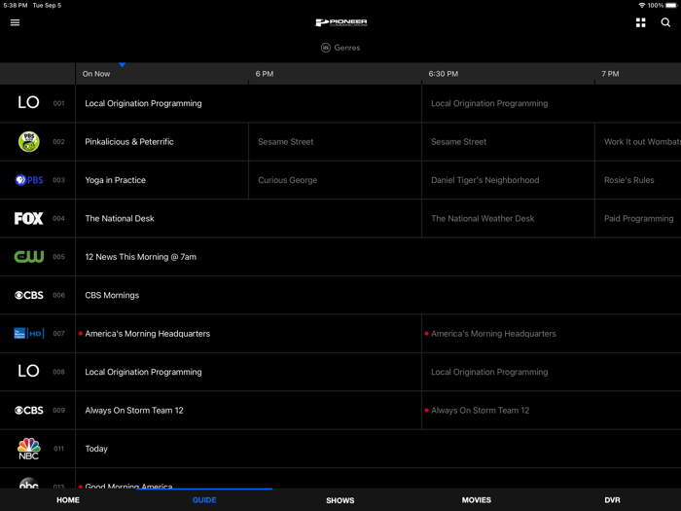This screenshot has width=681, height=511.
Task: Open the 6:30 PM Sesame Street program
Action: (508, 142)
